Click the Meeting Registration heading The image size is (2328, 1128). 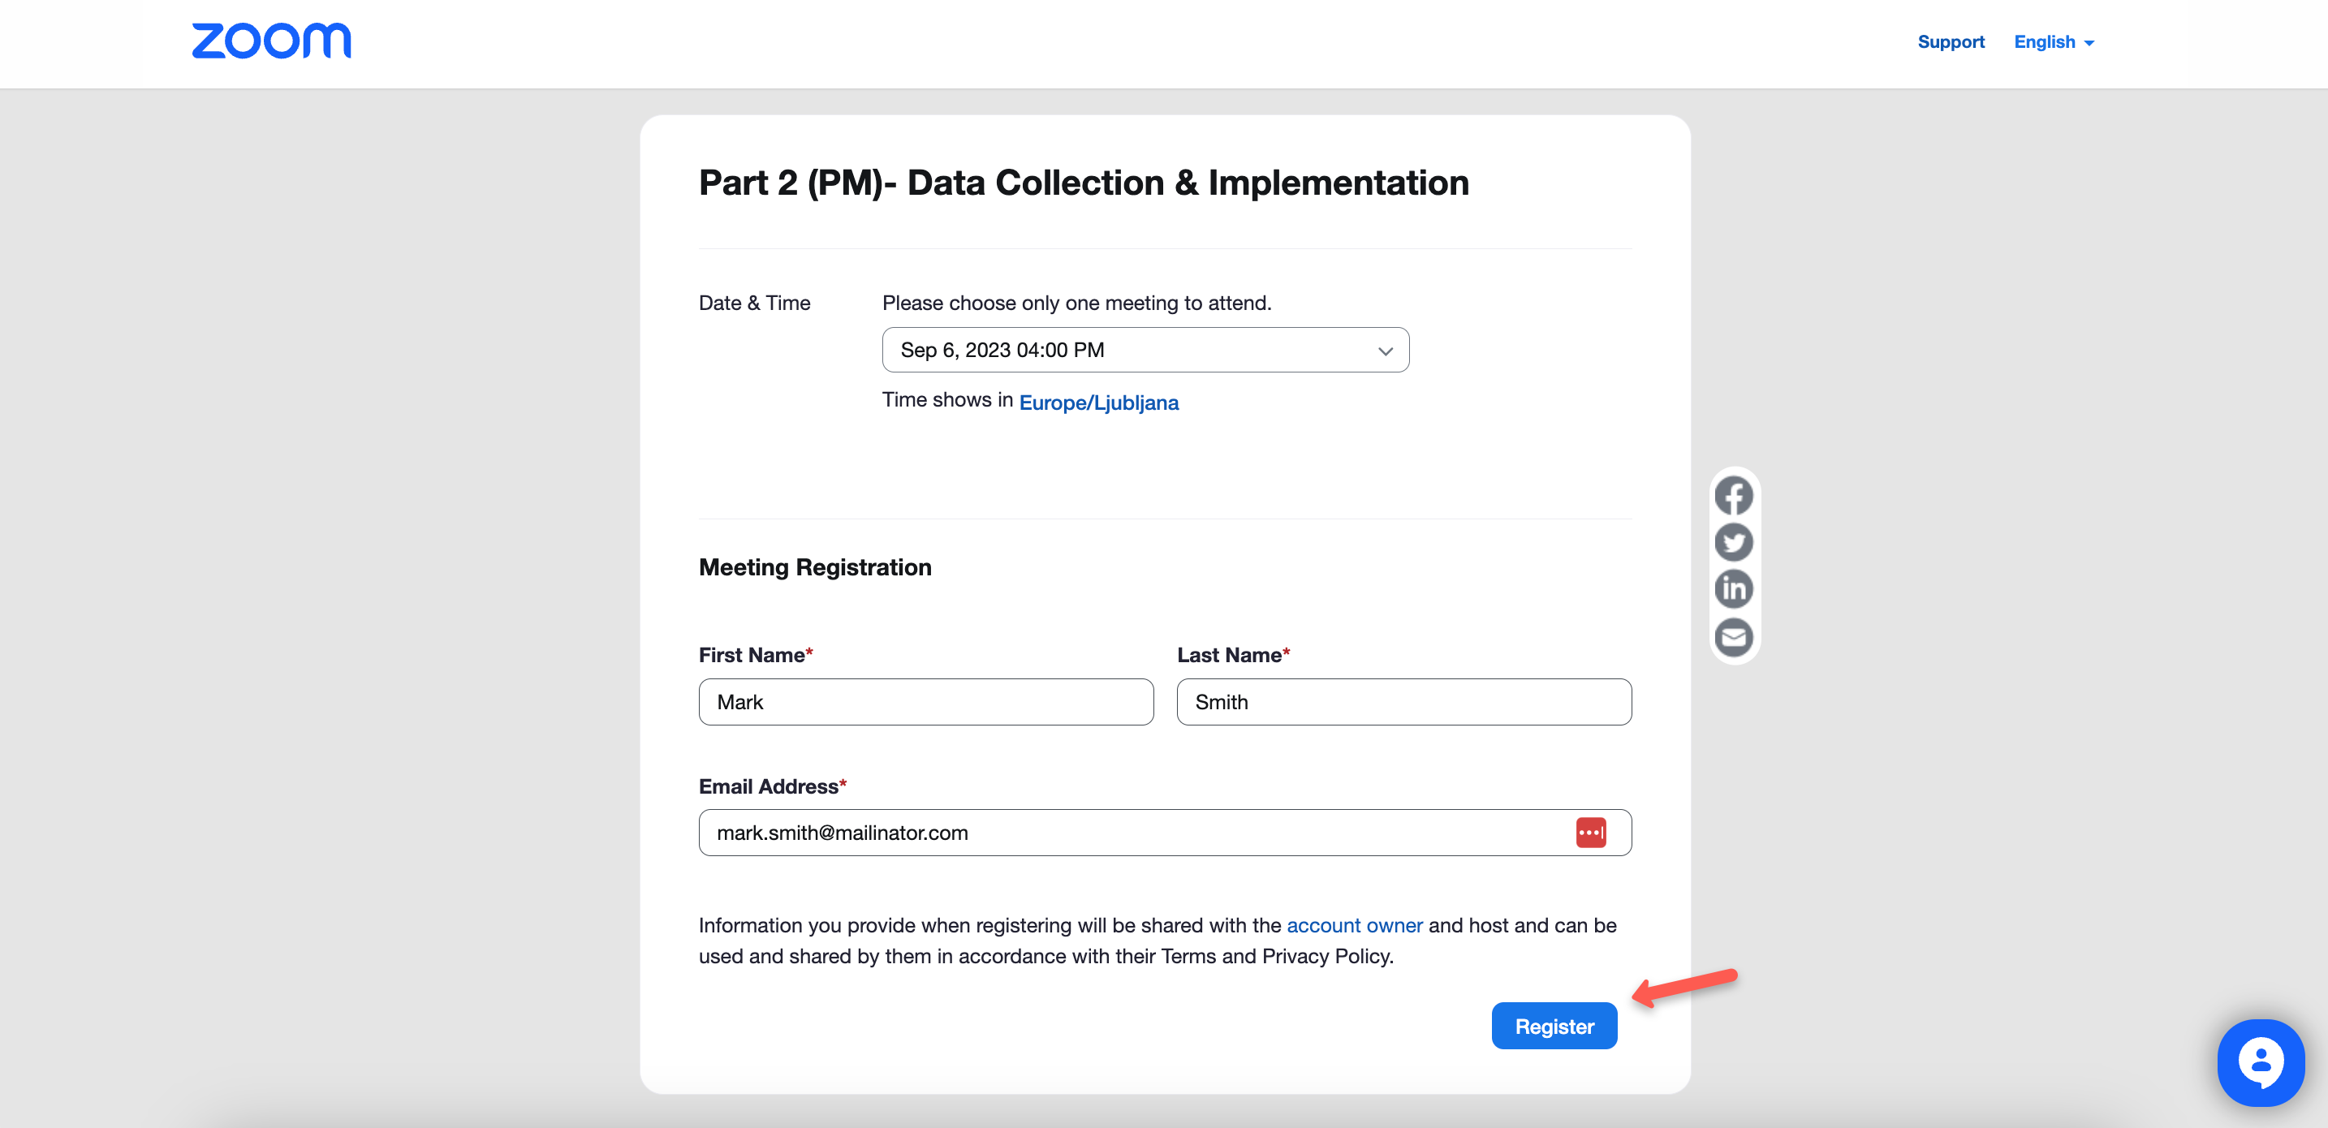coord(814,566)
